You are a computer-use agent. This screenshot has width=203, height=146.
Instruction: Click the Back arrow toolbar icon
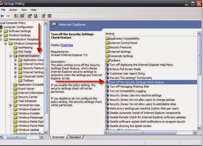tap(2, 16)
